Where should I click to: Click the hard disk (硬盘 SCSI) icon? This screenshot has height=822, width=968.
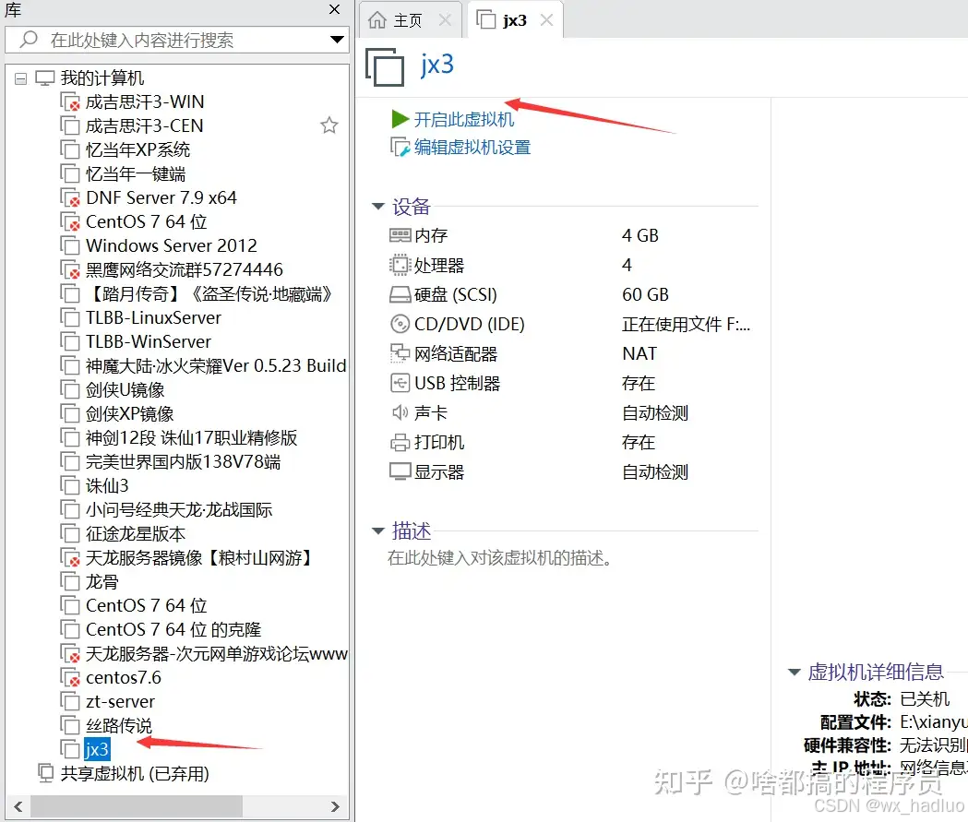pos(400,295)
